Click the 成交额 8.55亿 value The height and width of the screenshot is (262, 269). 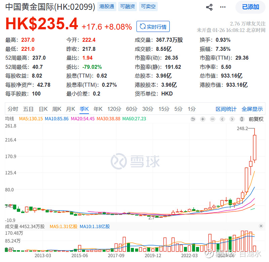click(164, 49)
